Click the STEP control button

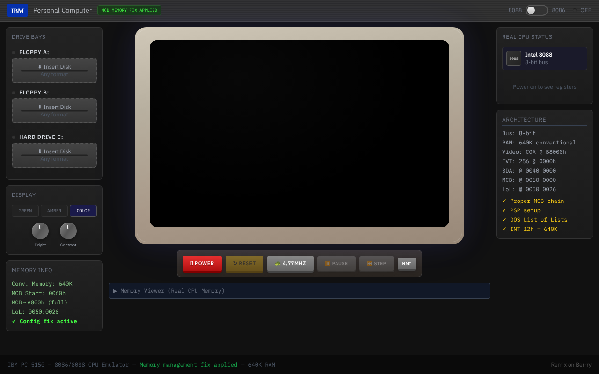[x=376, y=264]
